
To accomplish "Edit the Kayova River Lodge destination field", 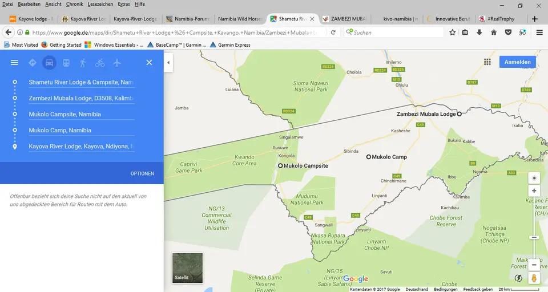I will click(82, 147).
